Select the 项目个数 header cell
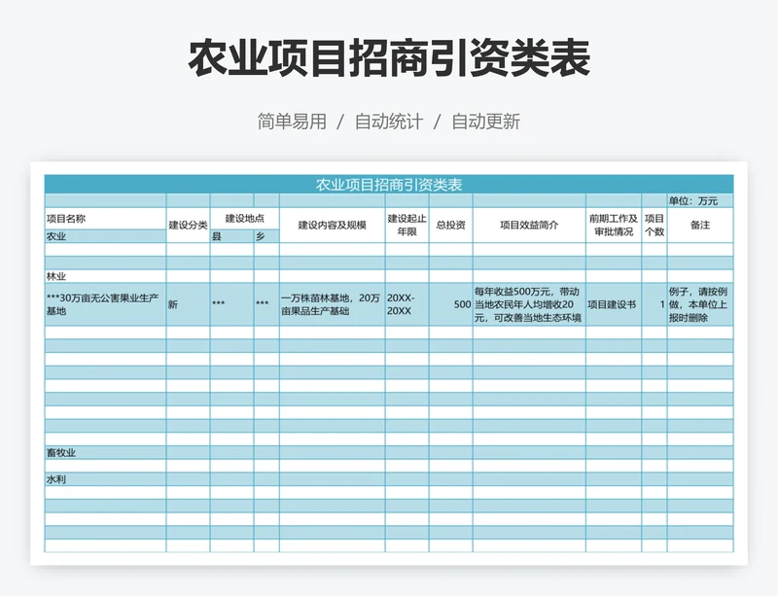 (x=654, y=226)
